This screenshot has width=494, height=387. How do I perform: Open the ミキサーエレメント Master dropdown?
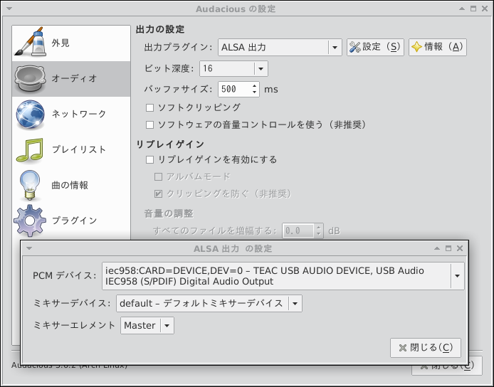(147, 325)
